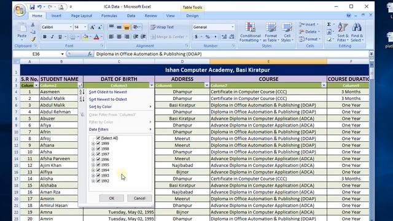Toggle Italic formatting

52,37
